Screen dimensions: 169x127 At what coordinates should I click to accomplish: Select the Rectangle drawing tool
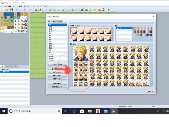[50, 10]
